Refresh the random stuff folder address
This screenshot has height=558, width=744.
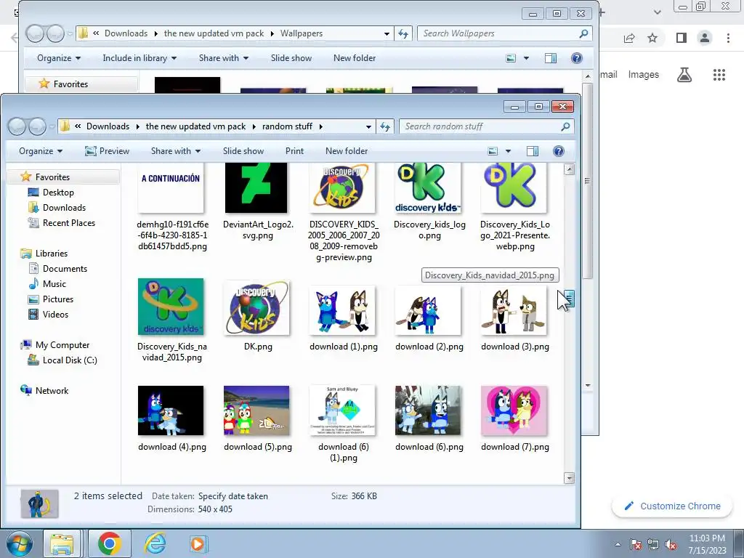(x=385, y=126)
